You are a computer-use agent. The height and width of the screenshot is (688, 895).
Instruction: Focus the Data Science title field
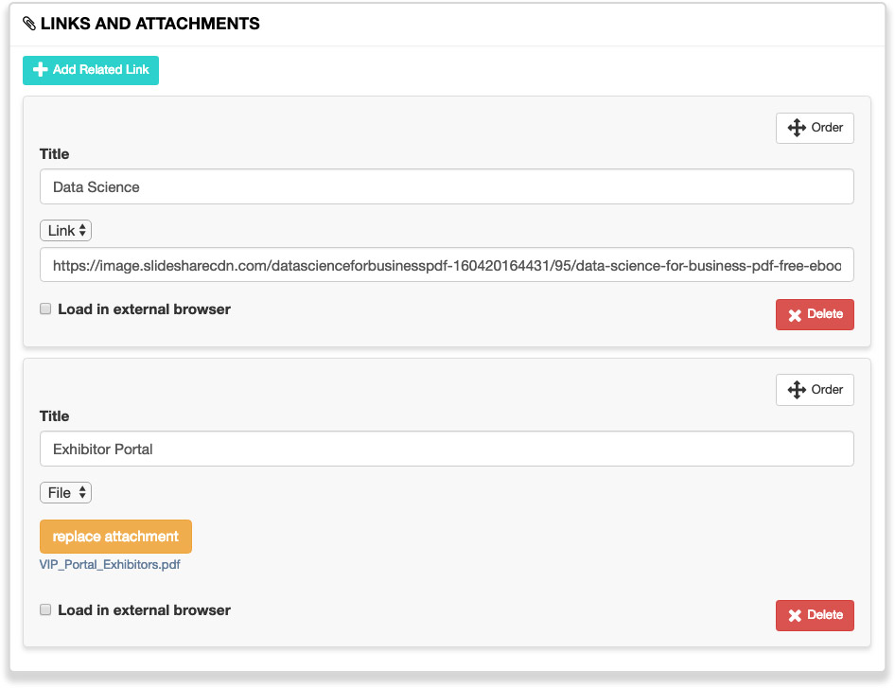447,186
